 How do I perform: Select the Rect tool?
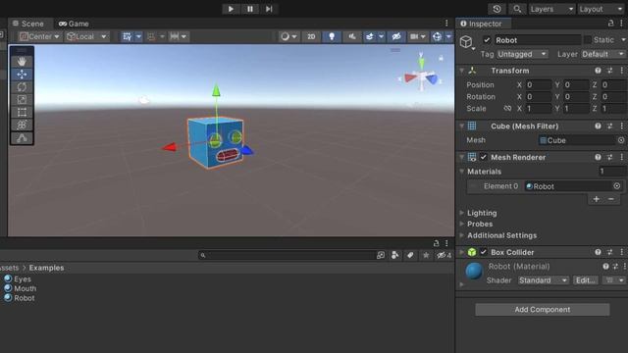click(22, 113)
